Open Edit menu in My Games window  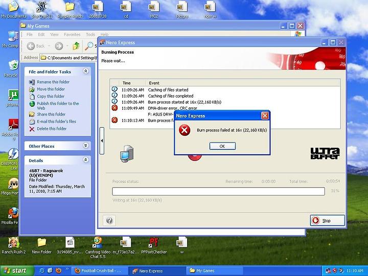point(41,35)
